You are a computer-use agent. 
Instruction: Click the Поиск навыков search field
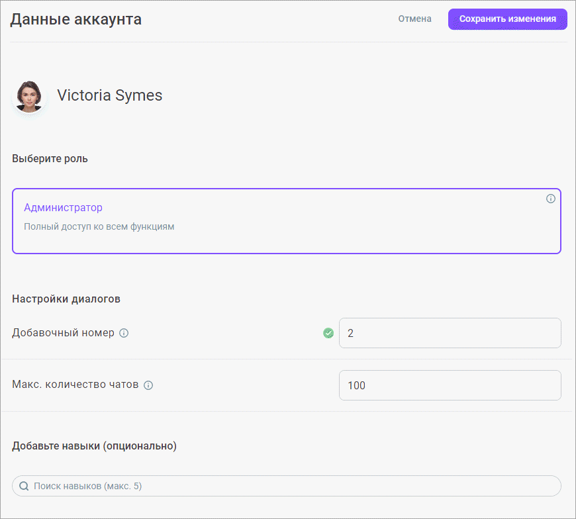click(x=287, y=486)
